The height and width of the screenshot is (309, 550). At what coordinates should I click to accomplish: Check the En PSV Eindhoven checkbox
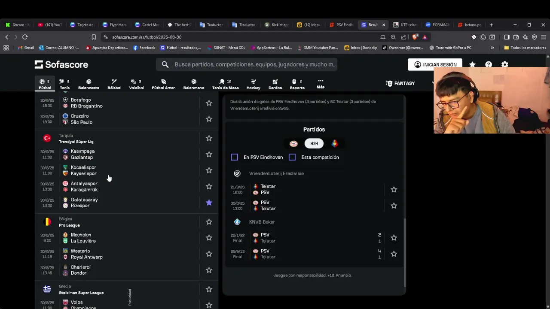tap(234, 157)
